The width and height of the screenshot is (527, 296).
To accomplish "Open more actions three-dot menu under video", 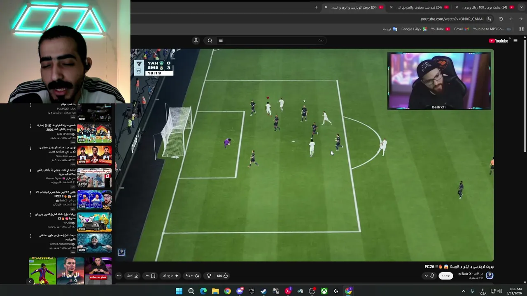I will 119,276.
